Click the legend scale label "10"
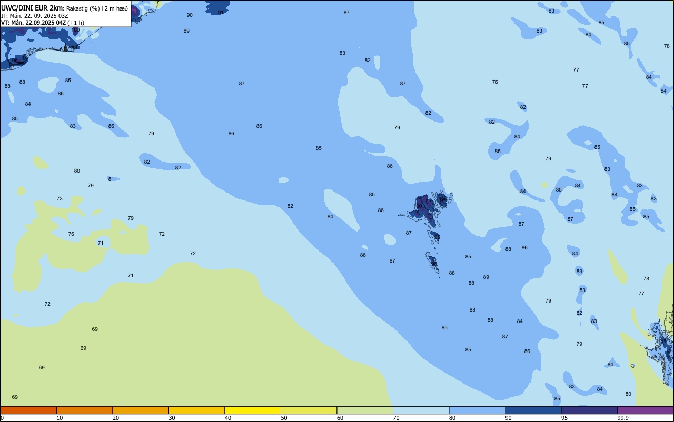This screenshot has width=674, height=422. tap(60, 418)
